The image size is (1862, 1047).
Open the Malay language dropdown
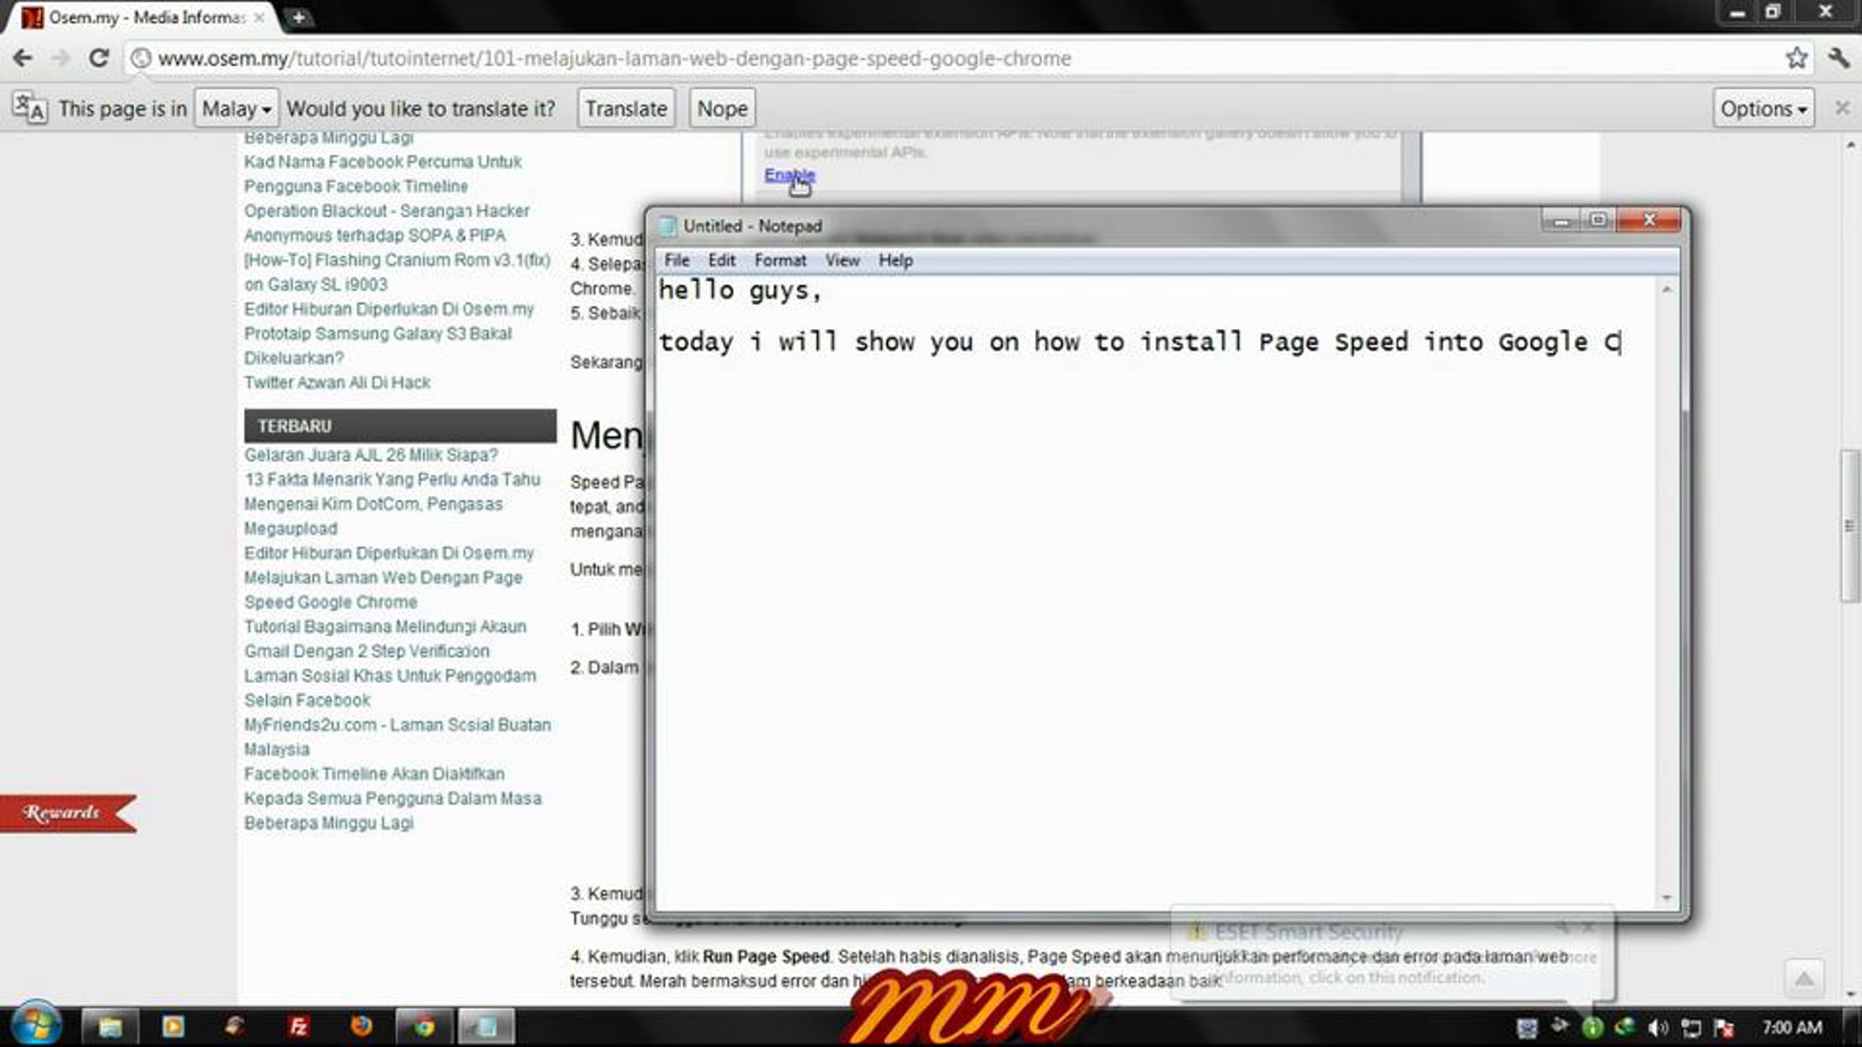(x=236, y=109)
